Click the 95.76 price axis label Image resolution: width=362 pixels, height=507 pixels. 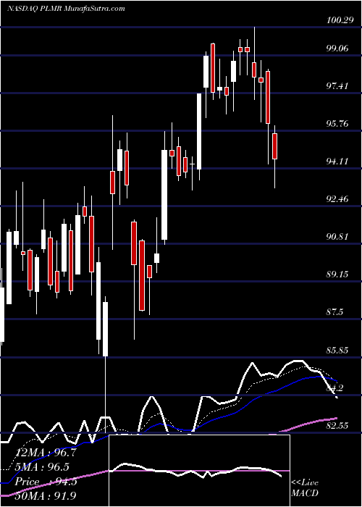[x=337, y=124]
